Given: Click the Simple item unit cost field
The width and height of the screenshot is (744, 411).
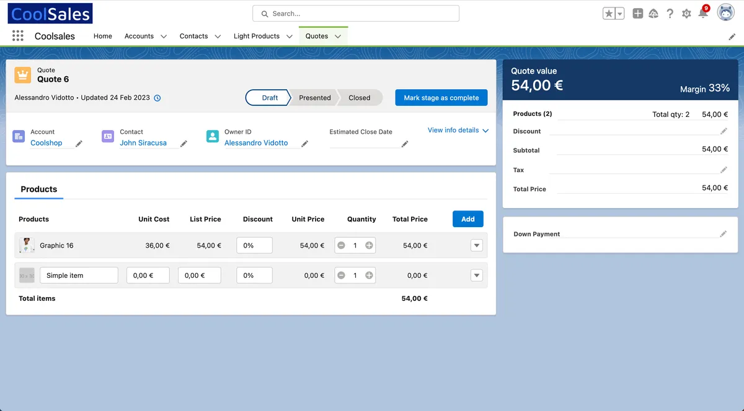Looking at the screenshot, I should (x=148, y=275).
